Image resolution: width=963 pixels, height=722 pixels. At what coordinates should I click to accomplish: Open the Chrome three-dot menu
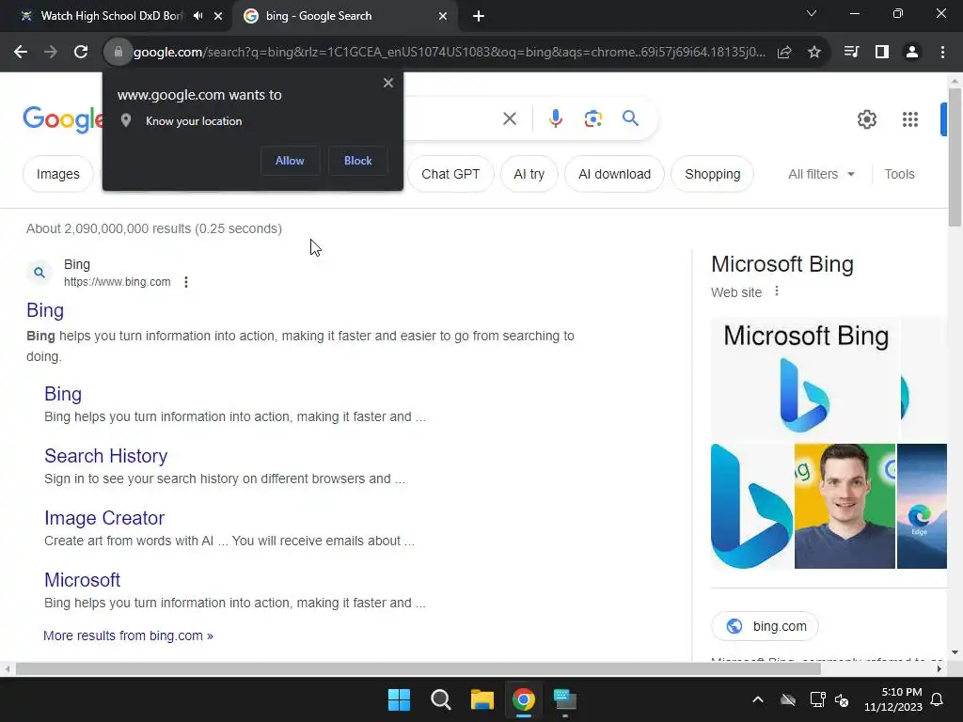pos(942,53)
